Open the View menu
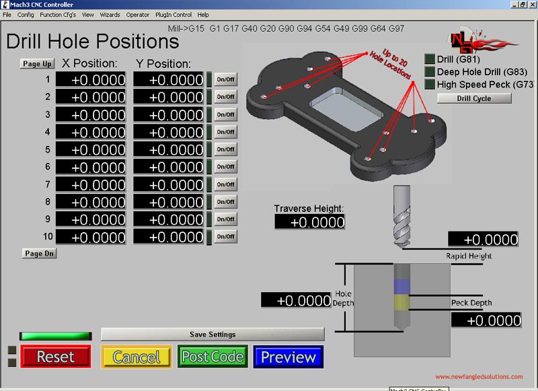 pyautogui.click(x=88, y=15)
